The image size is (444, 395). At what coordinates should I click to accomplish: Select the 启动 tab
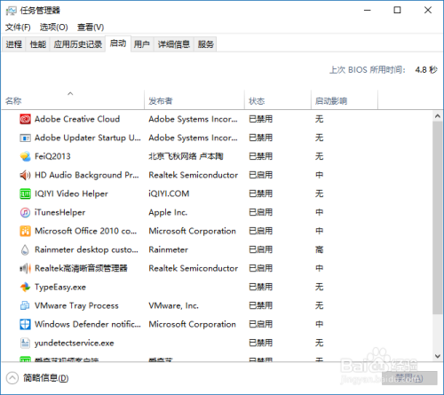(118, 43)
